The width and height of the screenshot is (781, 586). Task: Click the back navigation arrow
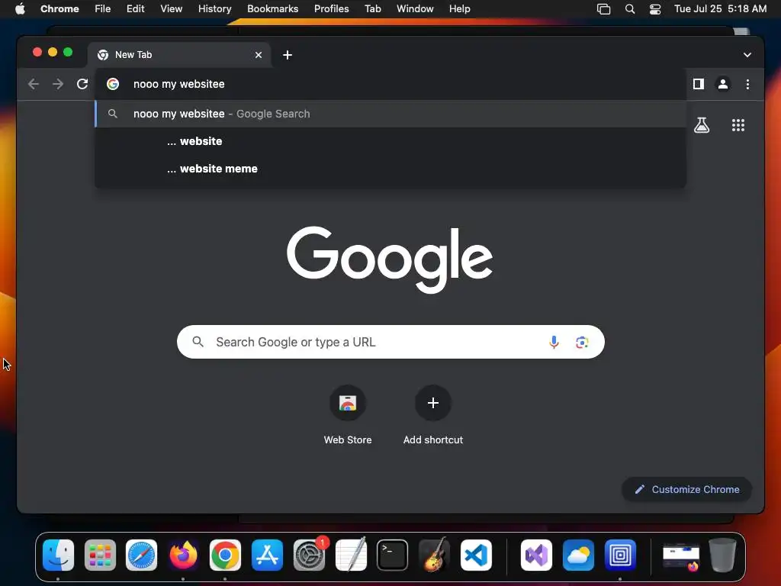pyautogui.click(x=34, y=84)
